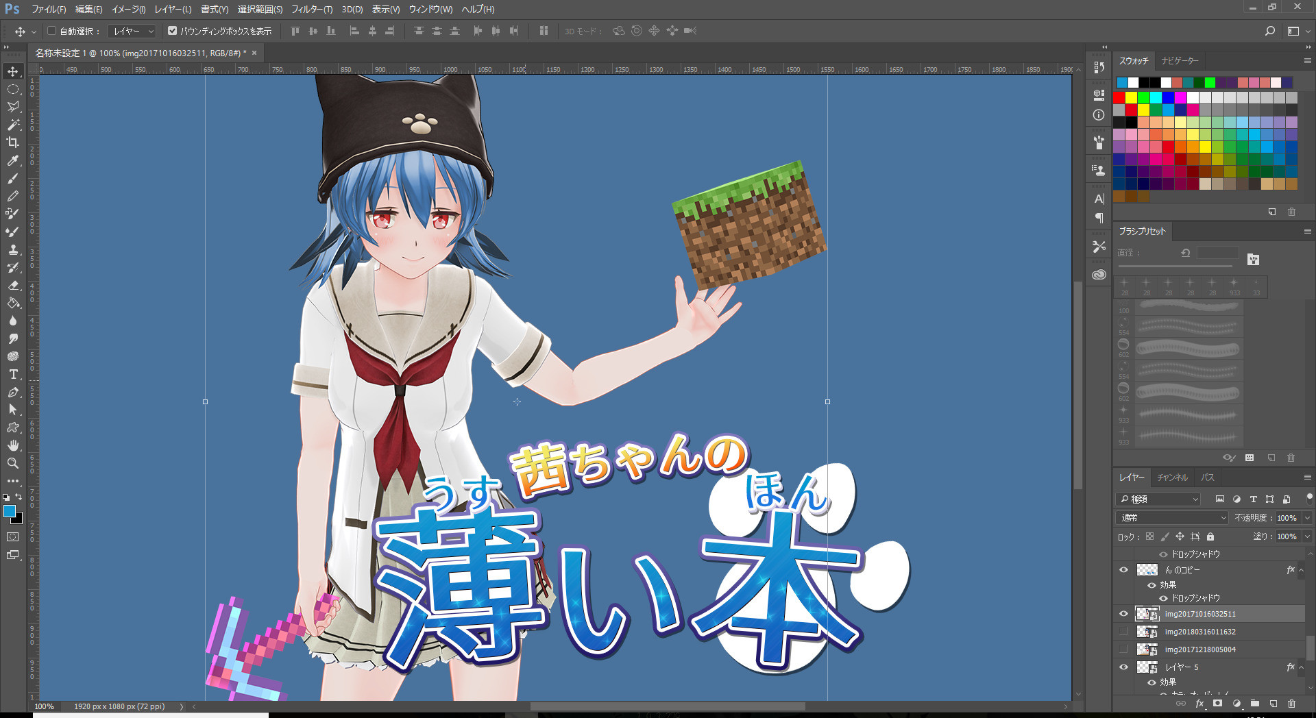Open the 不透明度 opacity dropdown arrow
This screenshot has height=718, width=1316.
[1307, 518]
